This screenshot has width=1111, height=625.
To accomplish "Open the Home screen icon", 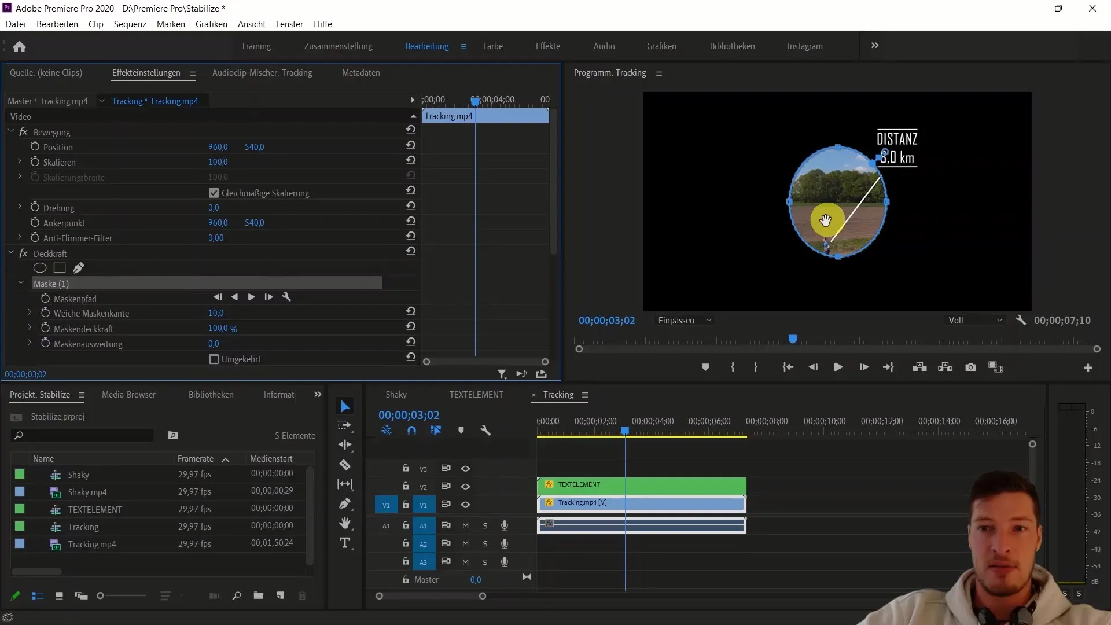I will point(19,47).
